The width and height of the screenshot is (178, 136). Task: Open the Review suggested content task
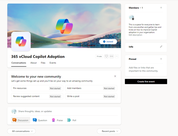pyautogui.click(x=37, y=96)
